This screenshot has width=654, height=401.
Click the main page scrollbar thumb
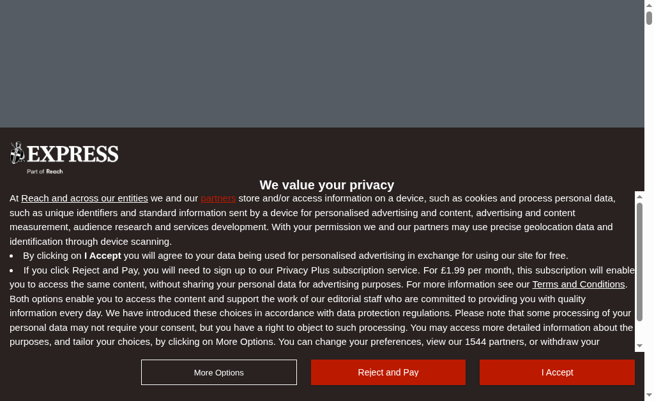click(649, 18)
